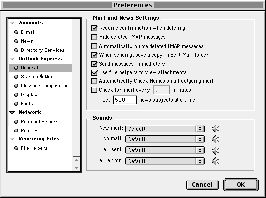Screen dimensions: 266x198
Task: Click the bullet icon beside Display
Action: click(x=16, y=95)
